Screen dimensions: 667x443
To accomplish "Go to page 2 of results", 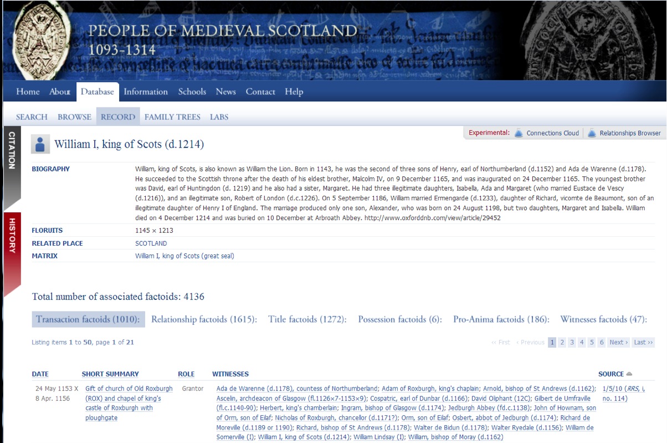I will coord(562,343).
